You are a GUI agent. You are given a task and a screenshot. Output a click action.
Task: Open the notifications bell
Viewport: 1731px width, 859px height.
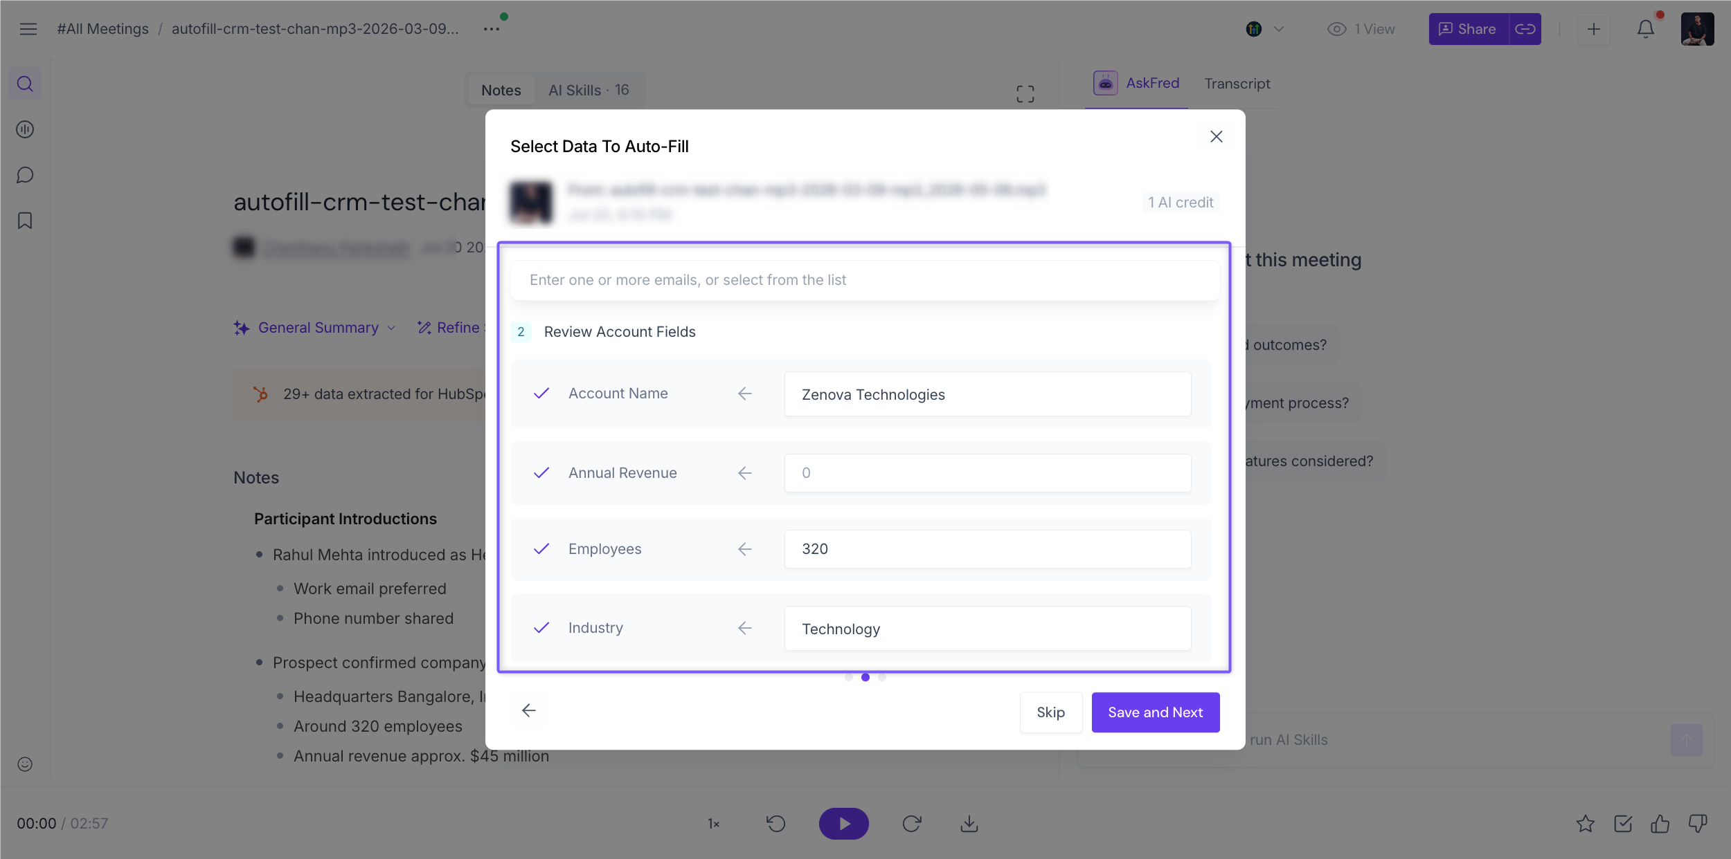click(1646, 29)
